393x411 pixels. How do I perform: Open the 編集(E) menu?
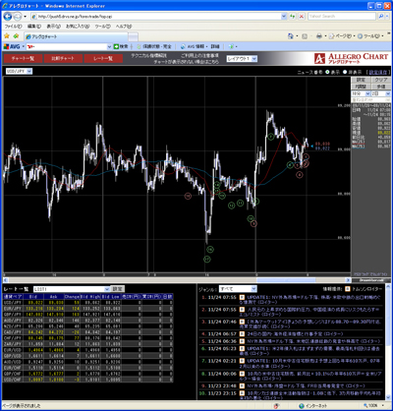click(34, 27)
